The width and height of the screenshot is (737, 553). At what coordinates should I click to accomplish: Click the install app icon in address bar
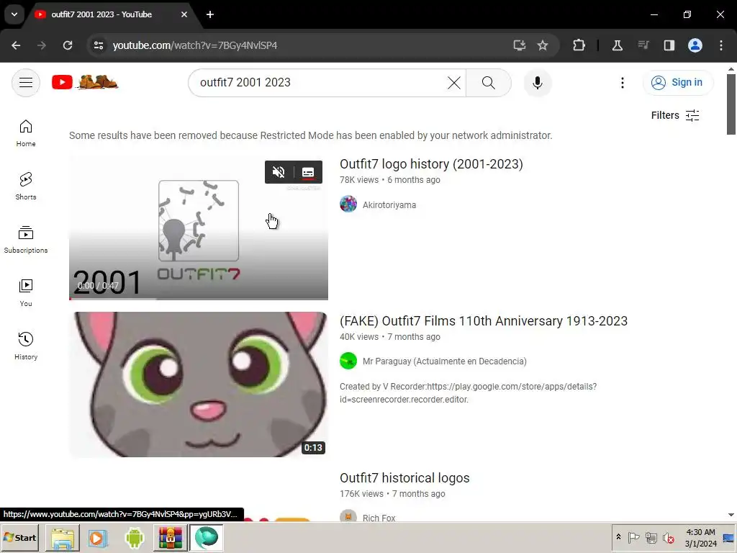coord(520,45)
